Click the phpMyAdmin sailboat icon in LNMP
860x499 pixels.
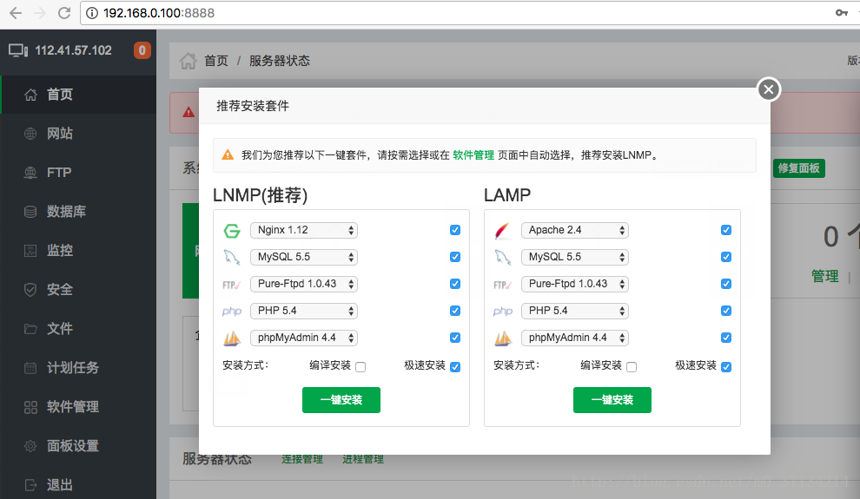tap(231, 338)
